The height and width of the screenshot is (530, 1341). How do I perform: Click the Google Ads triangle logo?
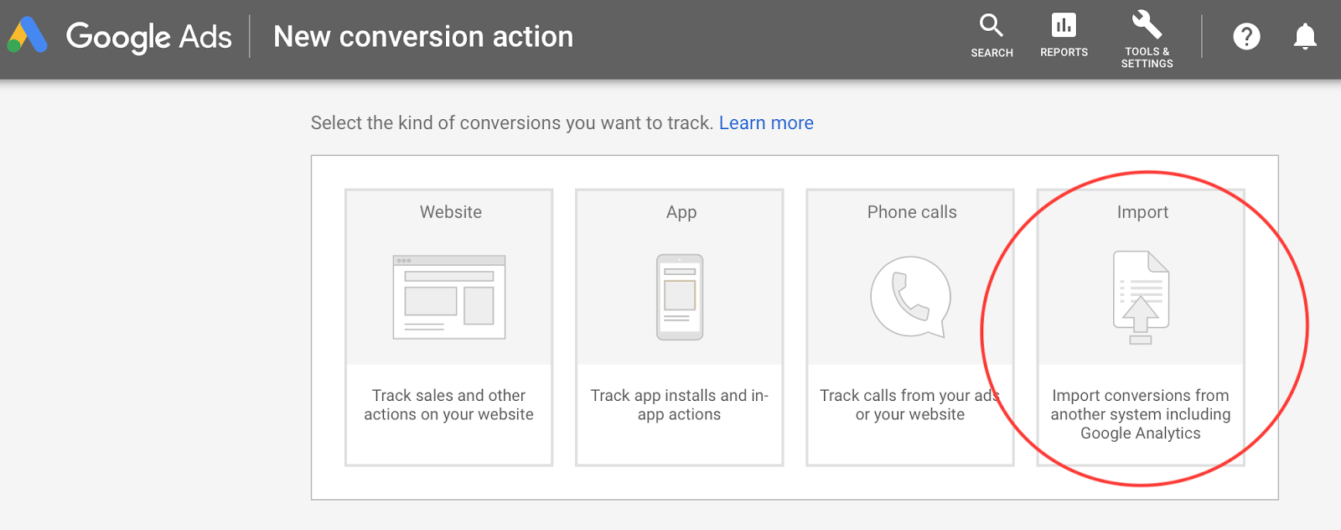27,36
